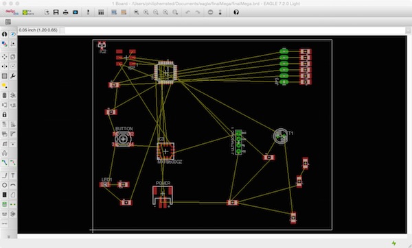This screenshot has width=412, height=248.
Task: Select the yellow-dot Paste tool
Action: (x=5, y=86)
